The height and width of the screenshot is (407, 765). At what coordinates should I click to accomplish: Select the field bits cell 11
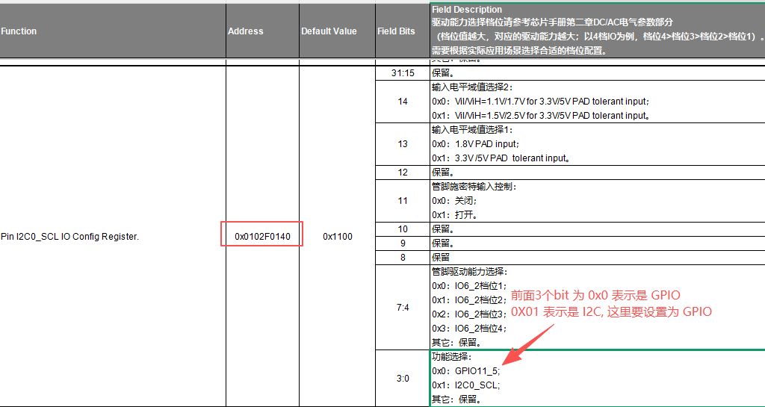point(403,200)
